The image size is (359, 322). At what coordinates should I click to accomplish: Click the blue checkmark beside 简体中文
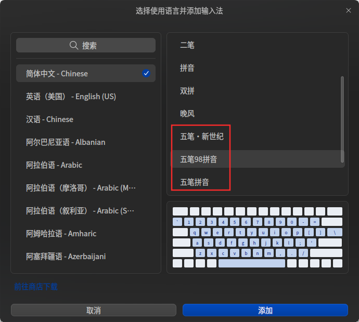(146, 73)
